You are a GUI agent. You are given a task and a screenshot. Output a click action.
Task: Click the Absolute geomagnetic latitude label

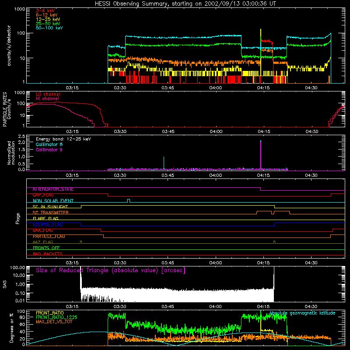point(302,313)
